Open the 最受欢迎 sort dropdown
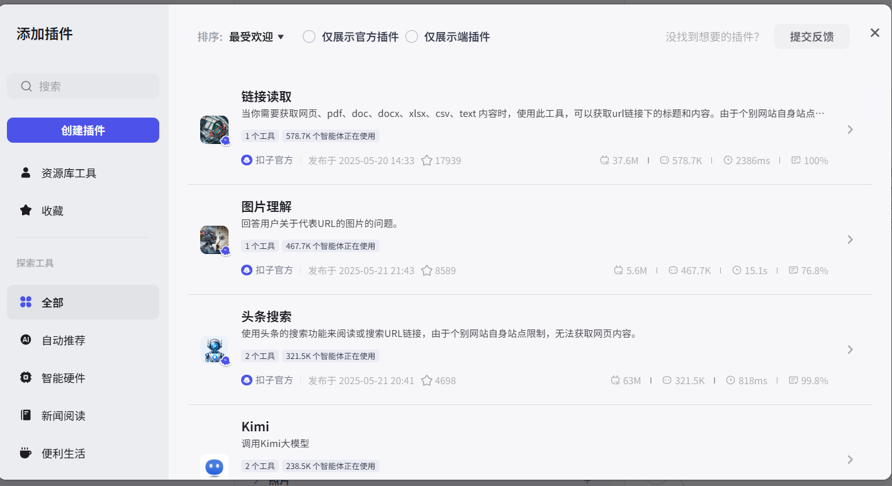This screenshot has width=892, height=486. [257, 37]
